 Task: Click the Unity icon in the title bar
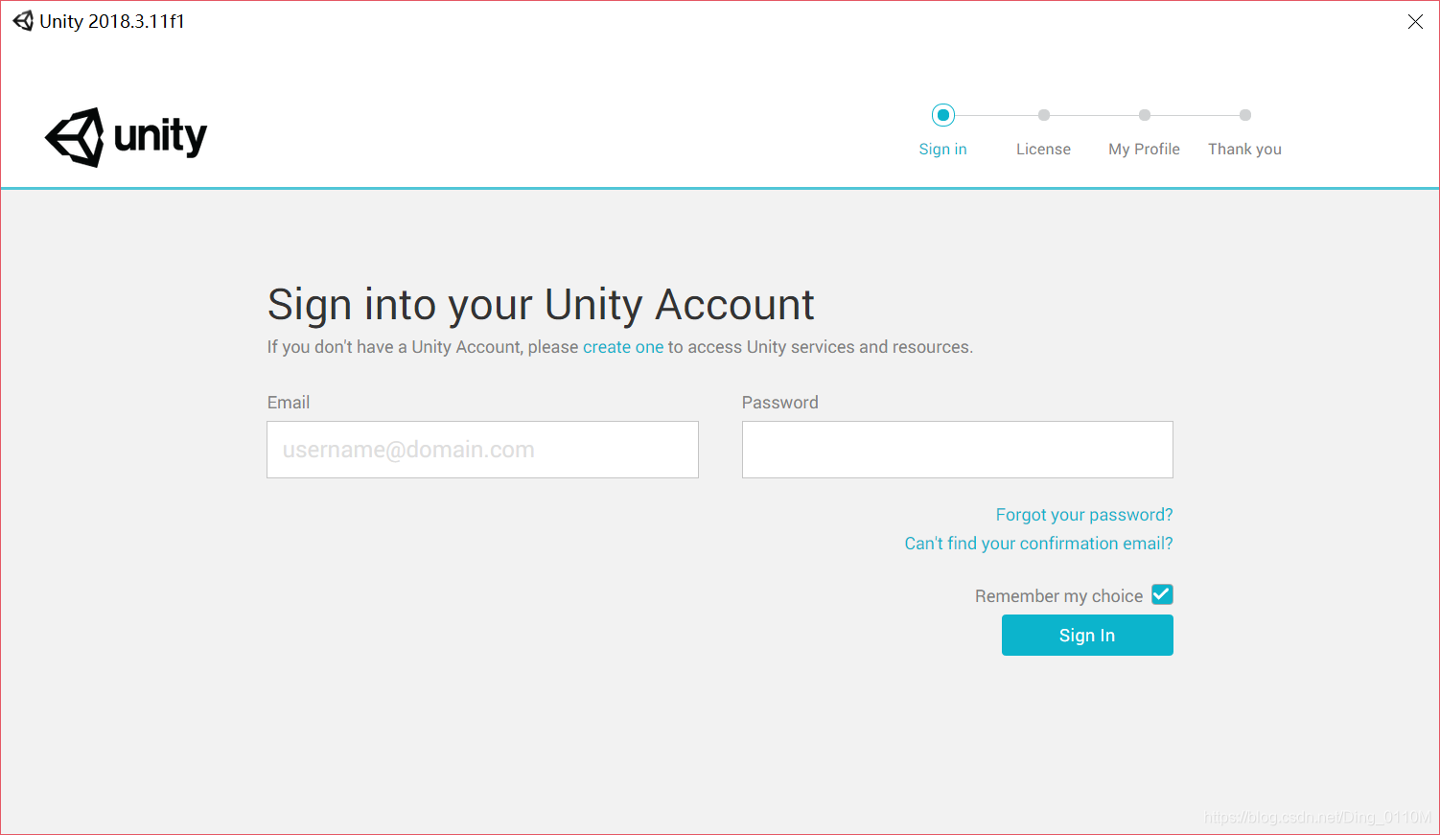click(x=23, y=21)
